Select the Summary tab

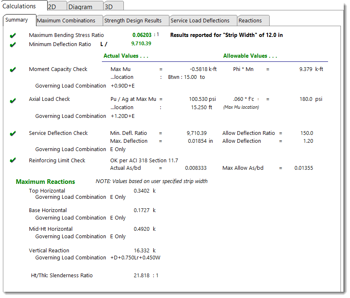tap(17, 20)
